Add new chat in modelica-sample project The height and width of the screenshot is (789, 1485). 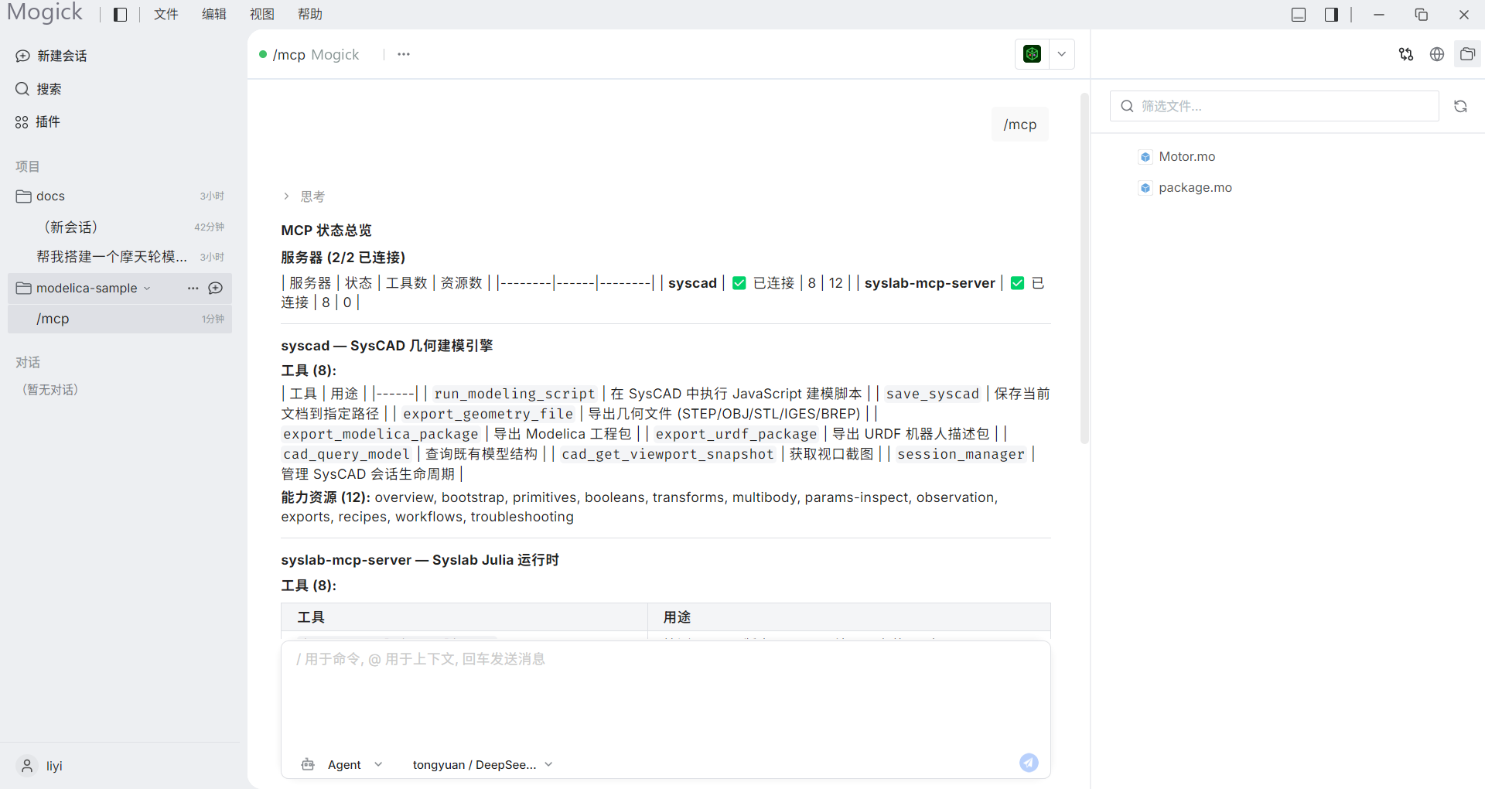coord(216,289)
